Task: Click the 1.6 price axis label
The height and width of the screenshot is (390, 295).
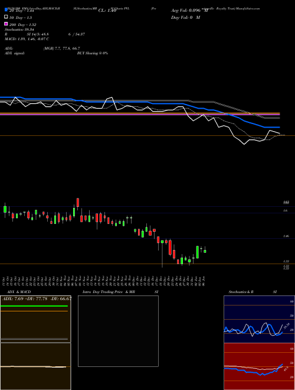Action: [x=286, y=210]
